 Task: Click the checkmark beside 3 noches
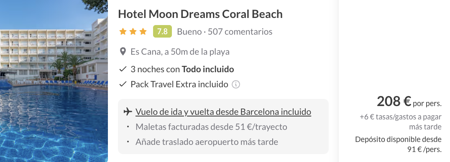(x=123, y=69)
